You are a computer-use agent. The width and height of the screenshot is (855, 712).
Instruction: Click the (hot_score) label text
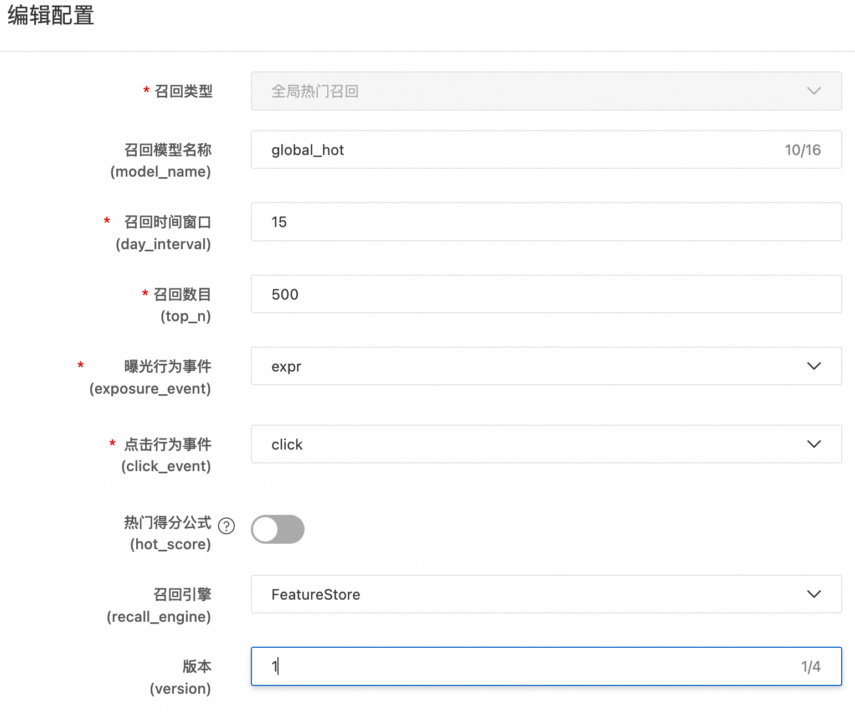click(x=171, y=544)
